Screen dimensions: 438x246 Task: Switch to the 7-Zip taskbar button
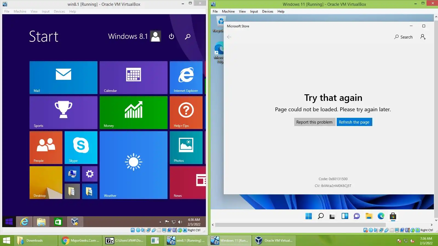125,241
